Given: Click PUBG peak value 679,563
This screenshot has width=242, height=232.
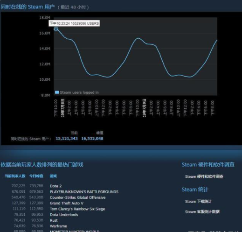Looking at the screenshot, I should click(36, 191).
